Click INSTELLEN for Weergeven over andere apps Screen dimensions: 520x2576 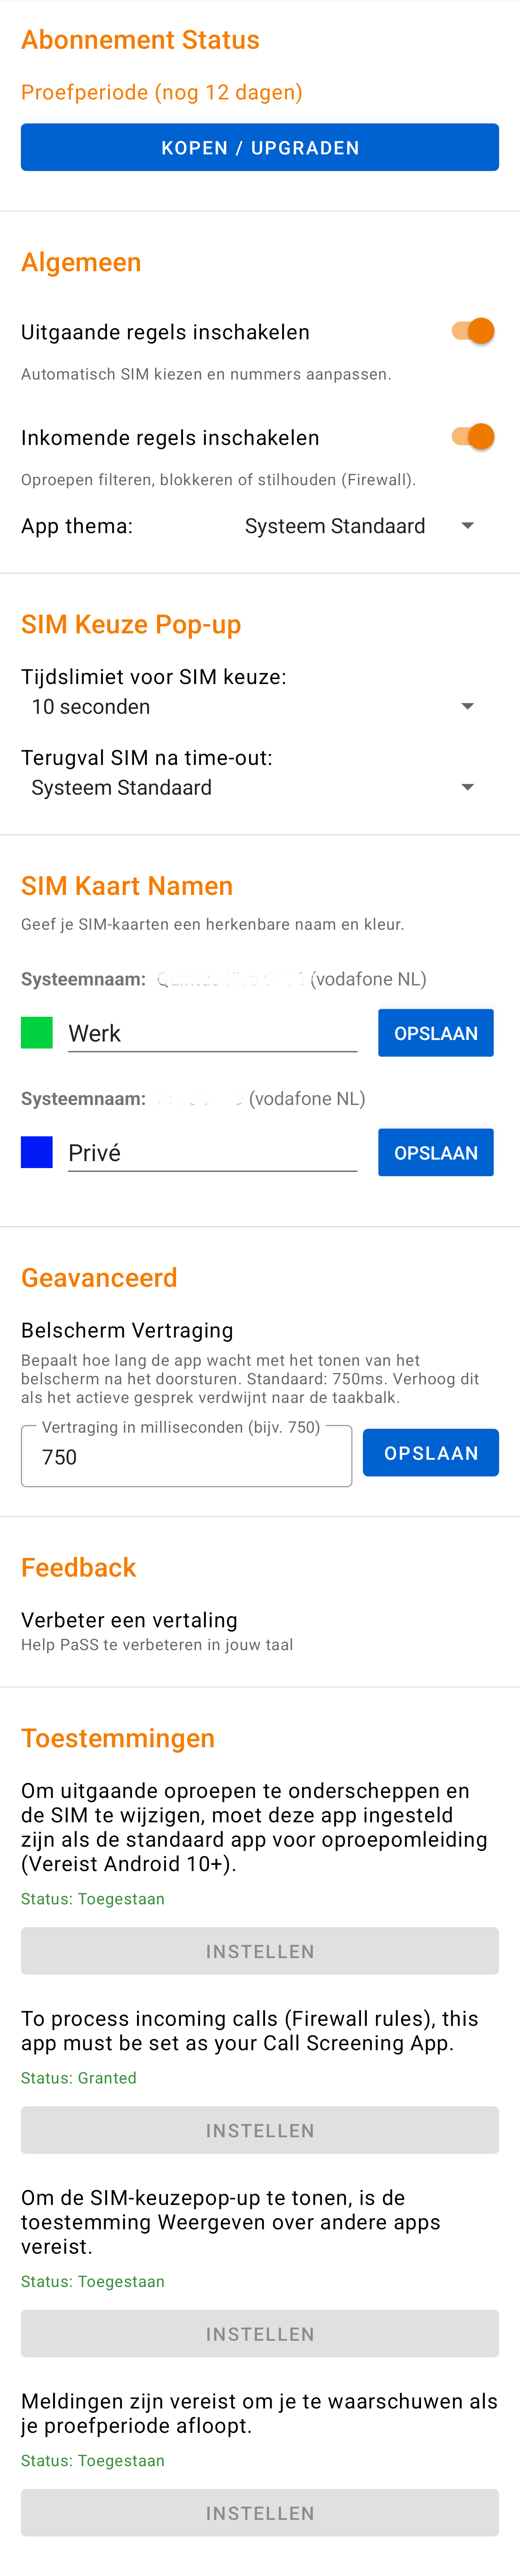pyautogui.click(x=259, y=2333)
